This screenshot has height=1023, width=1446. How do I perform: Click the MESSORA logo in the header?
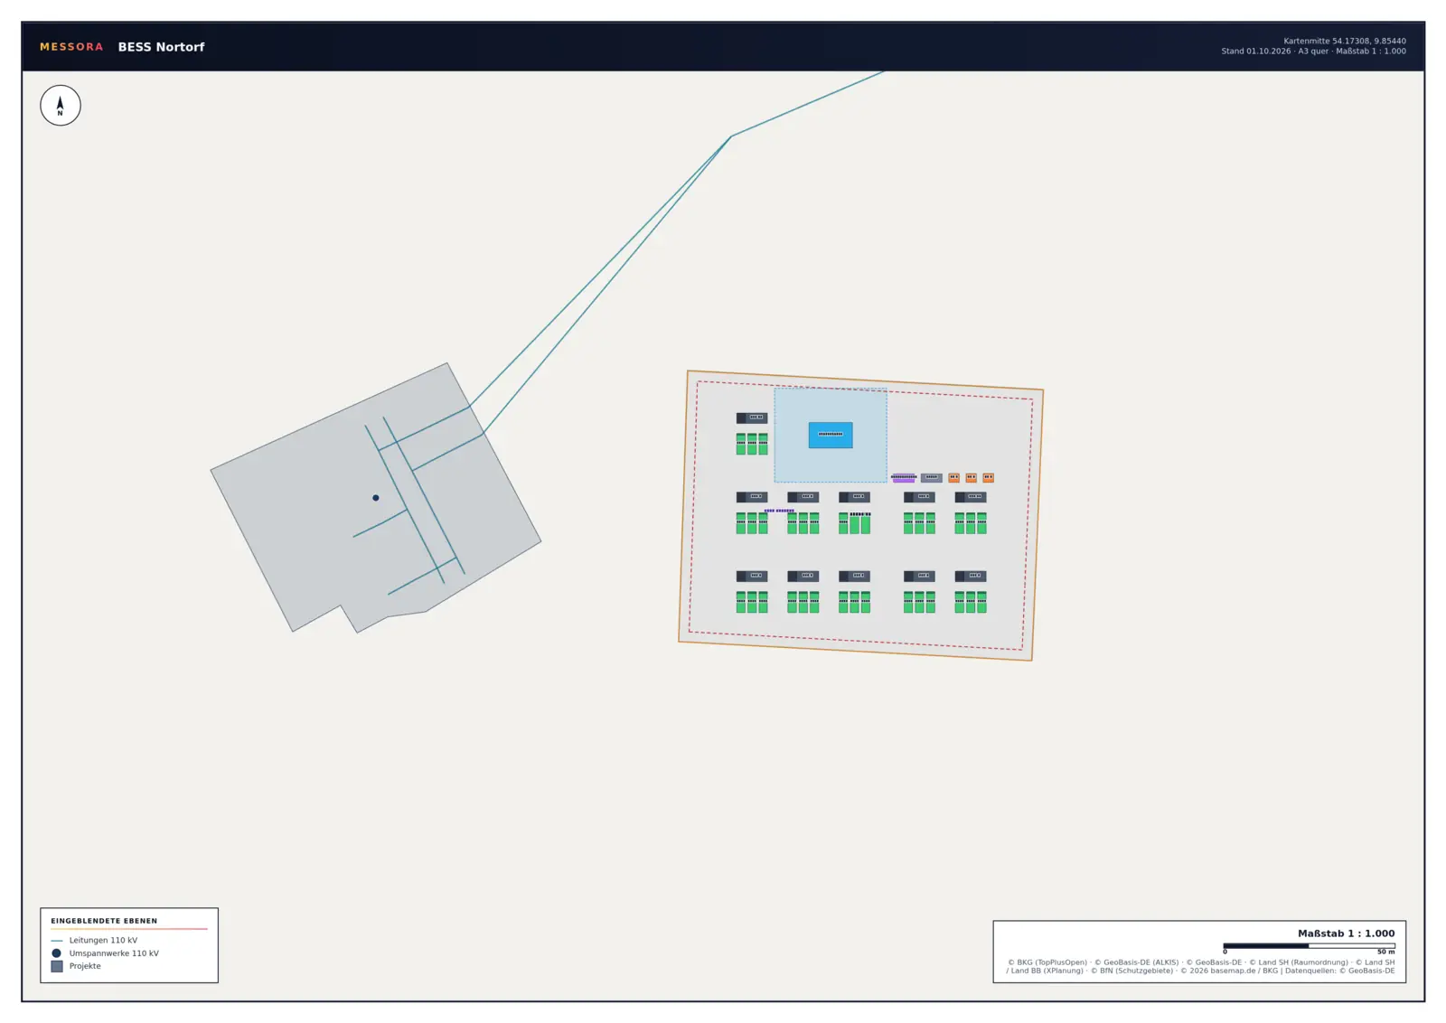coord(71,47)
